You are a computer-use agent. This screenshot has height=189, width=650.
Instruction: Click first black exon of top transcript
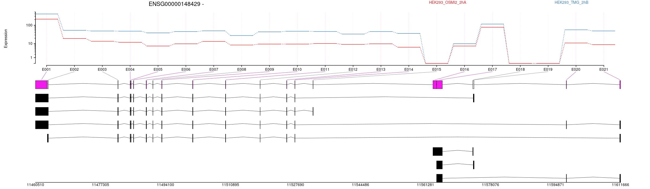(42, 98)
